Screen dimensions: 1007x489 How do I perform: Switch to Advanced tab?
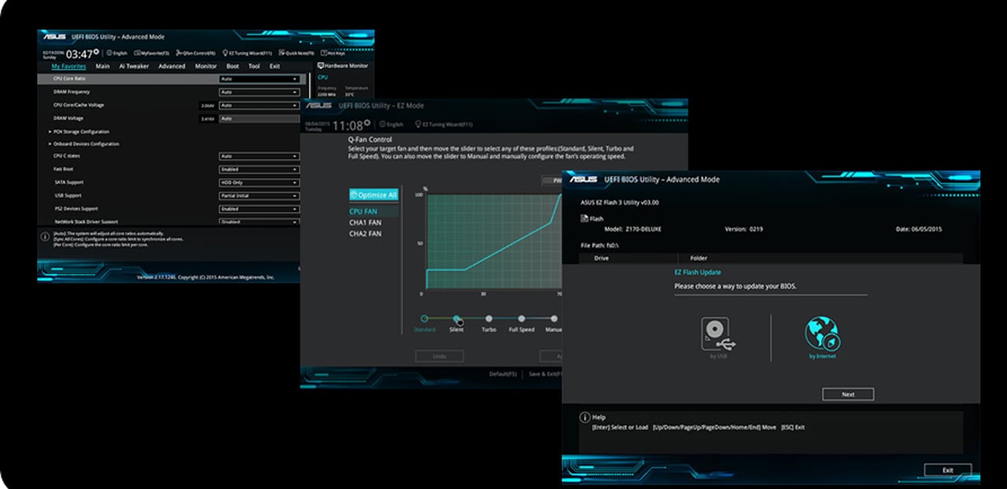(x=172, y=67)
